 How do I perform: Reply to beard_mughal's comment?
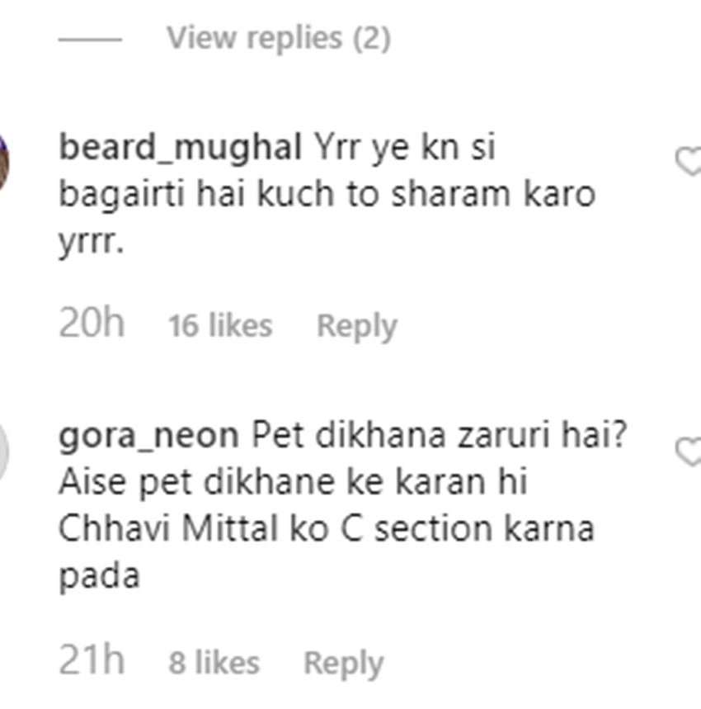click(356, 326)
